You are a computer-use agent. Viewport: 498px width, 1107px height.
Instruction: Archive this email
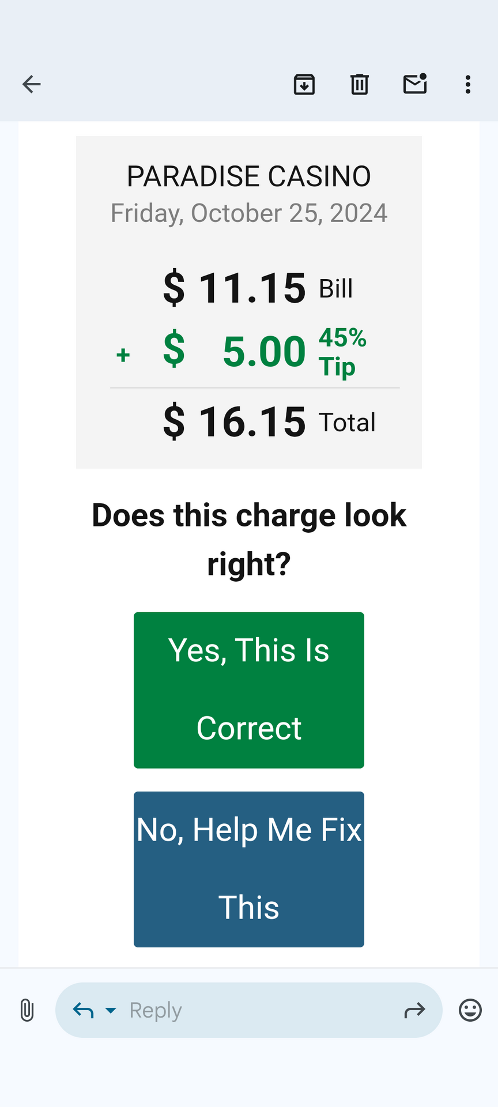304,84
